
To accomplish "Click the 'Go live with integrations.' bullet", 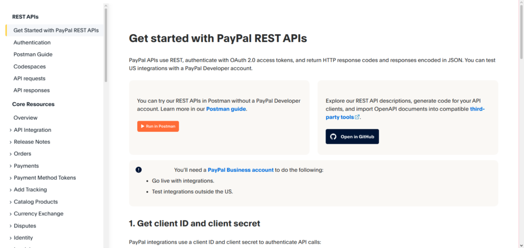I will (x=183, y=181).
